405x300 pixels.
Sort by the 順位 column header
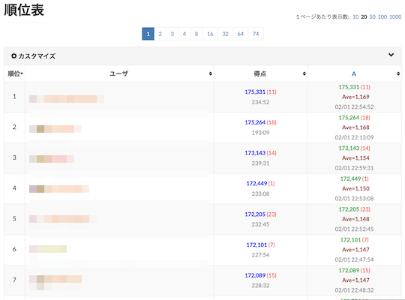(15, 74)
